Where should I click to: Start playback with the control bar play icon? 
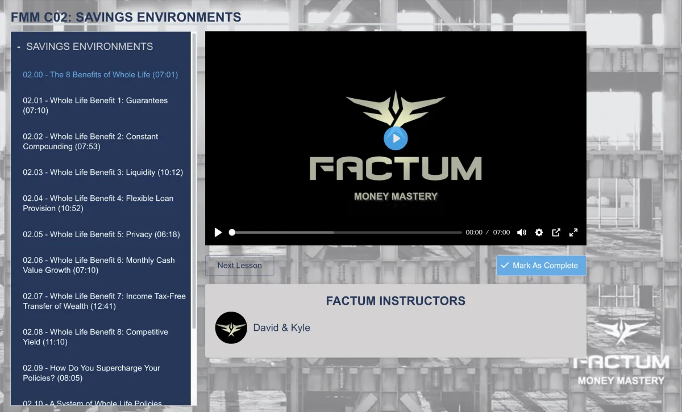point(218,232)
